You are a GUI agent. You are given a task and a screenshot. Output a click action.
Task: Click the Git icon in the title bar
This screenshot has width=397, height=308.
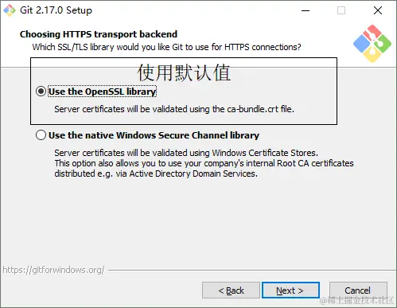point(10,10)
